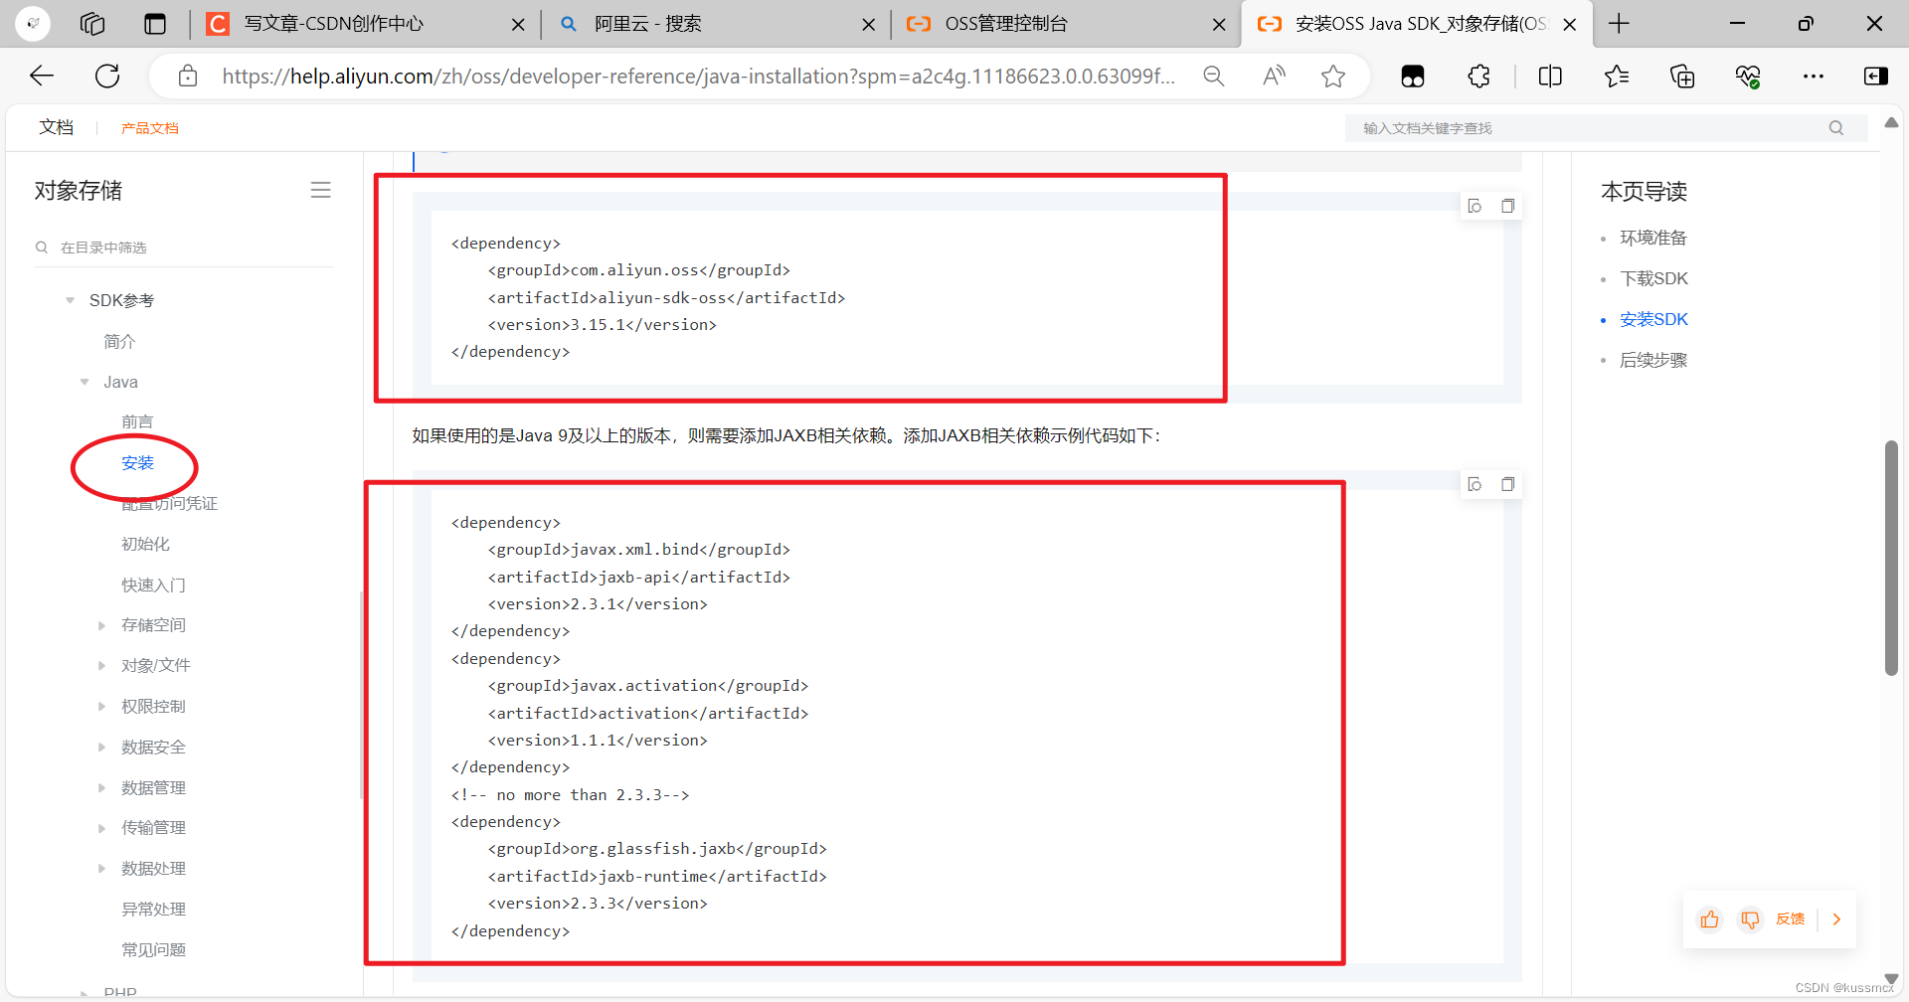This screenshot has width=1909, height=1002.
Task: Open new browser tab
Action: coord(1620,23)
